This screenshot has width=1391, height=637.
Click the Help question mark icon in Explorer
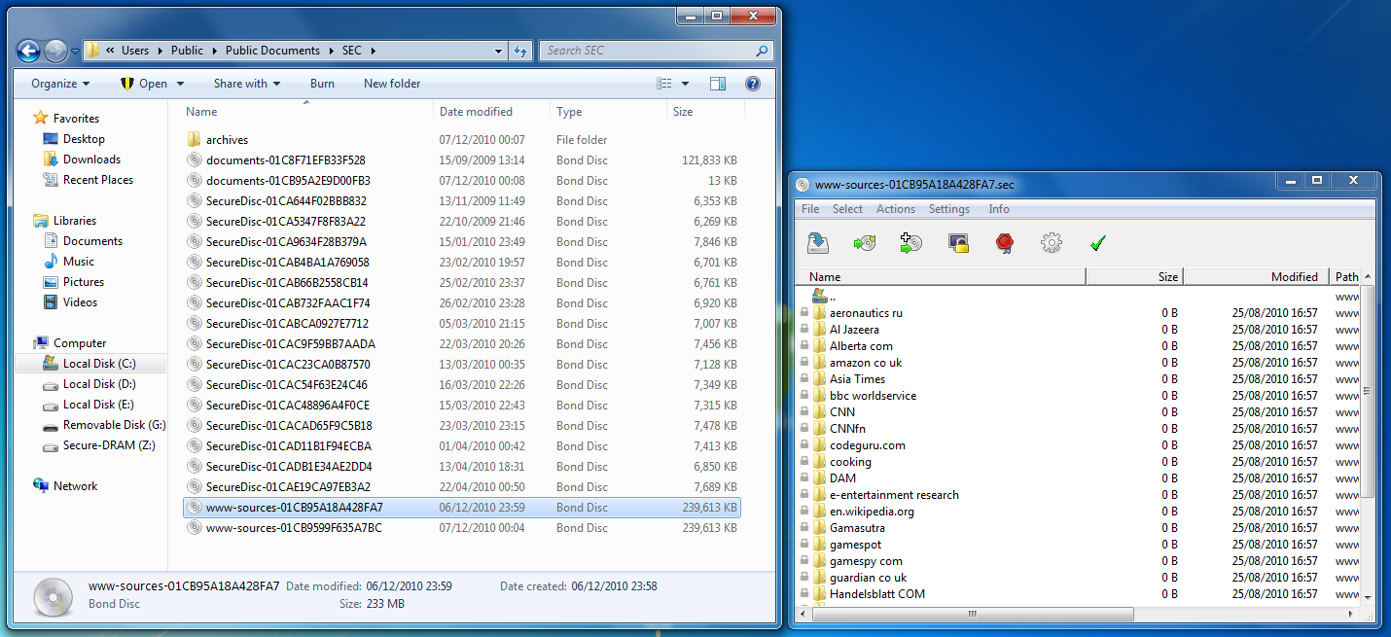point(752,84)
